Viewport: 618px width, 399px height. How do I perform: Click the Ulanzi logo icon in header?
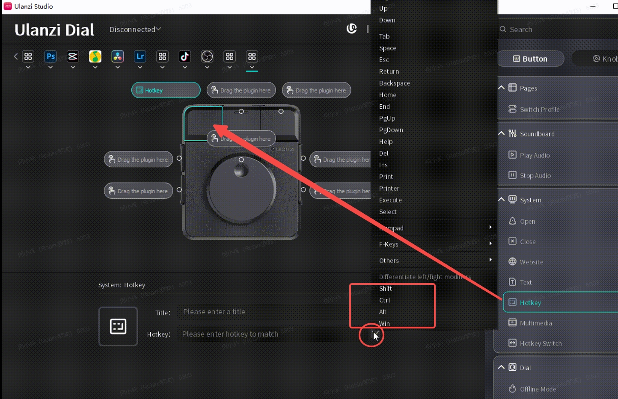tap(352, 29)
